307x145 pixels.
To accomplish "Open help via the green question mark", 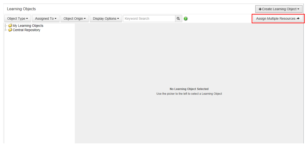I will pos(186,19).
